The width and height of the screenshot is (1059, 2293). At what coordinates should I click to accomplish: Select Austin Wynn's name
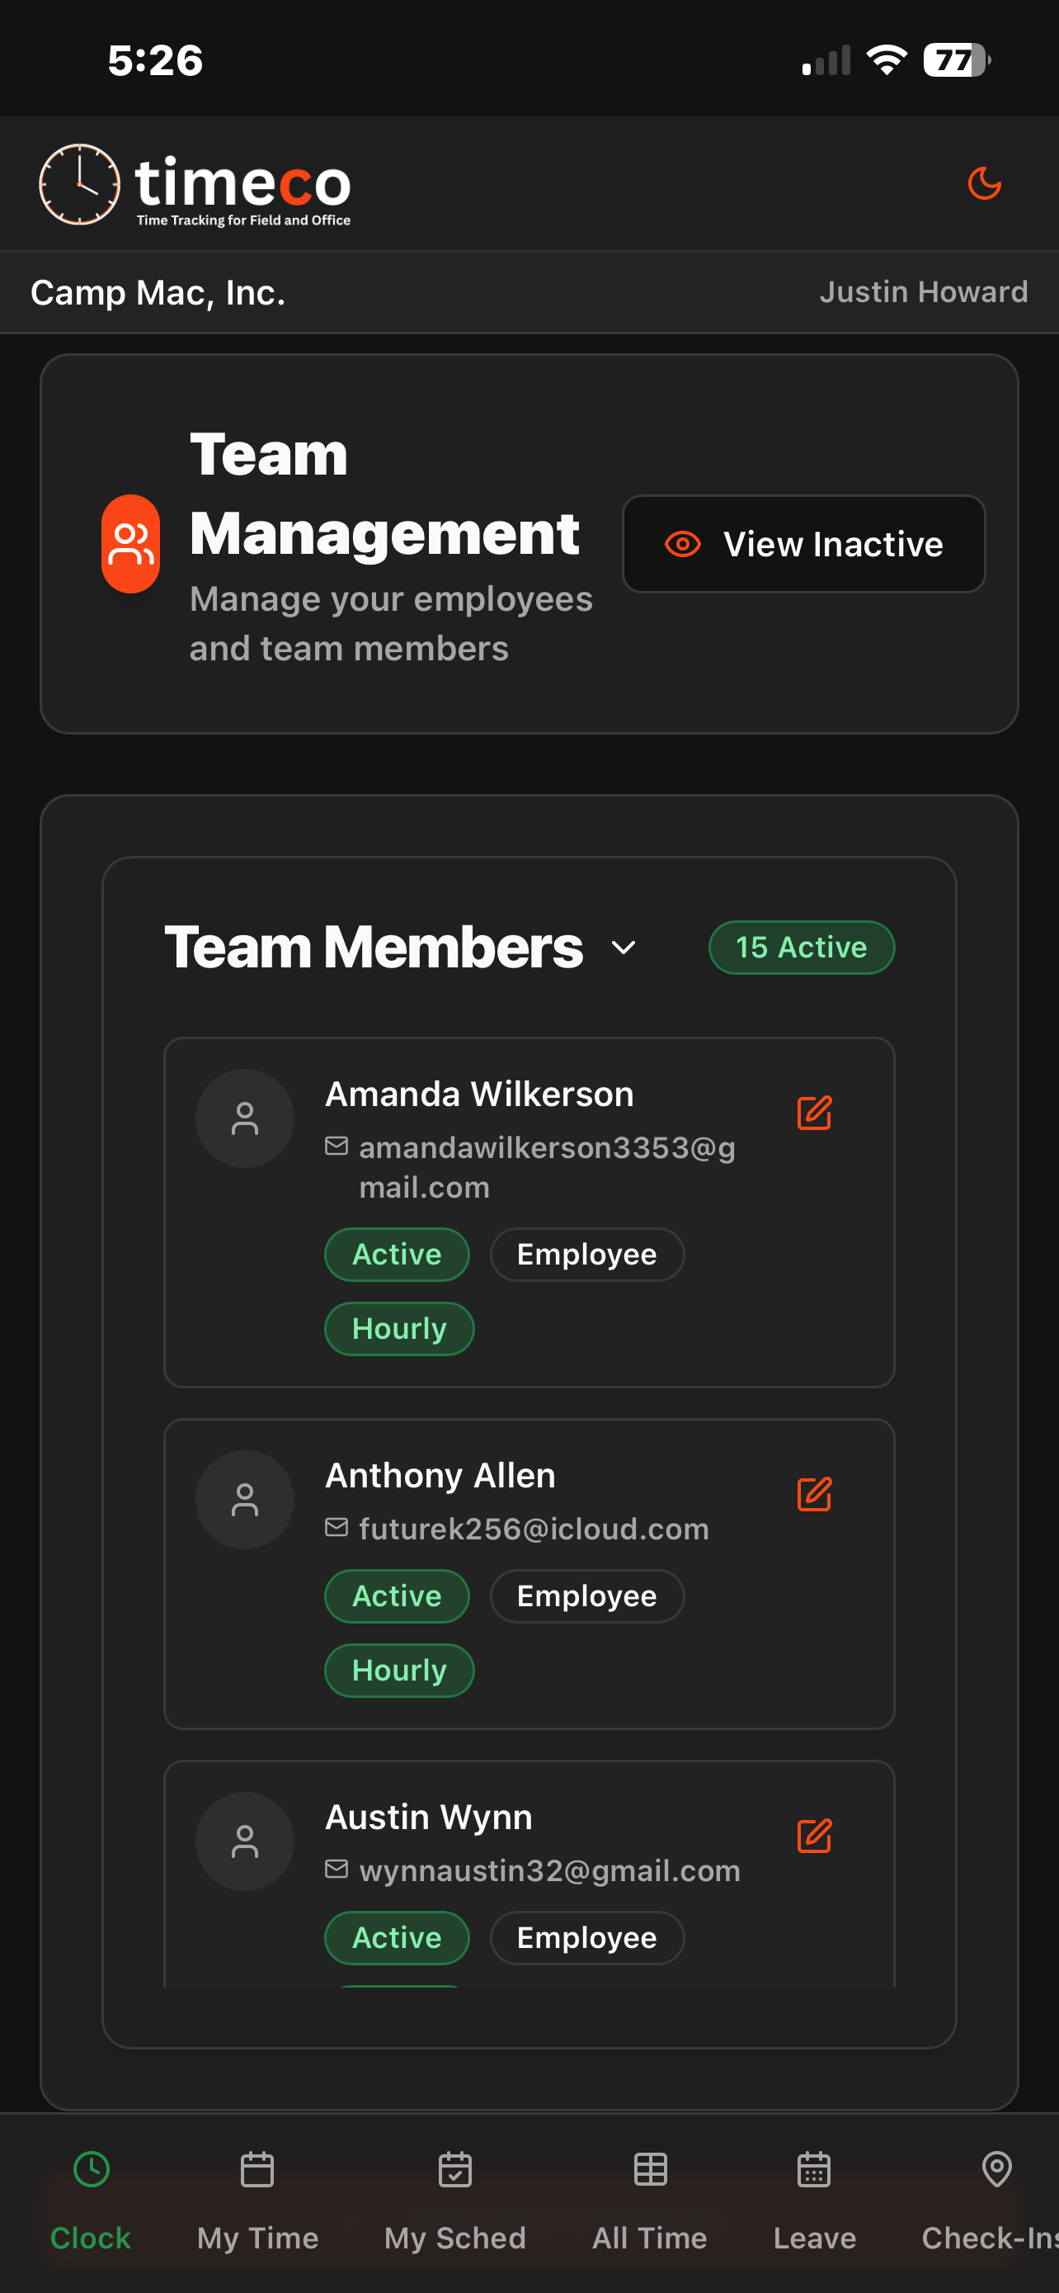point(429,1818)
